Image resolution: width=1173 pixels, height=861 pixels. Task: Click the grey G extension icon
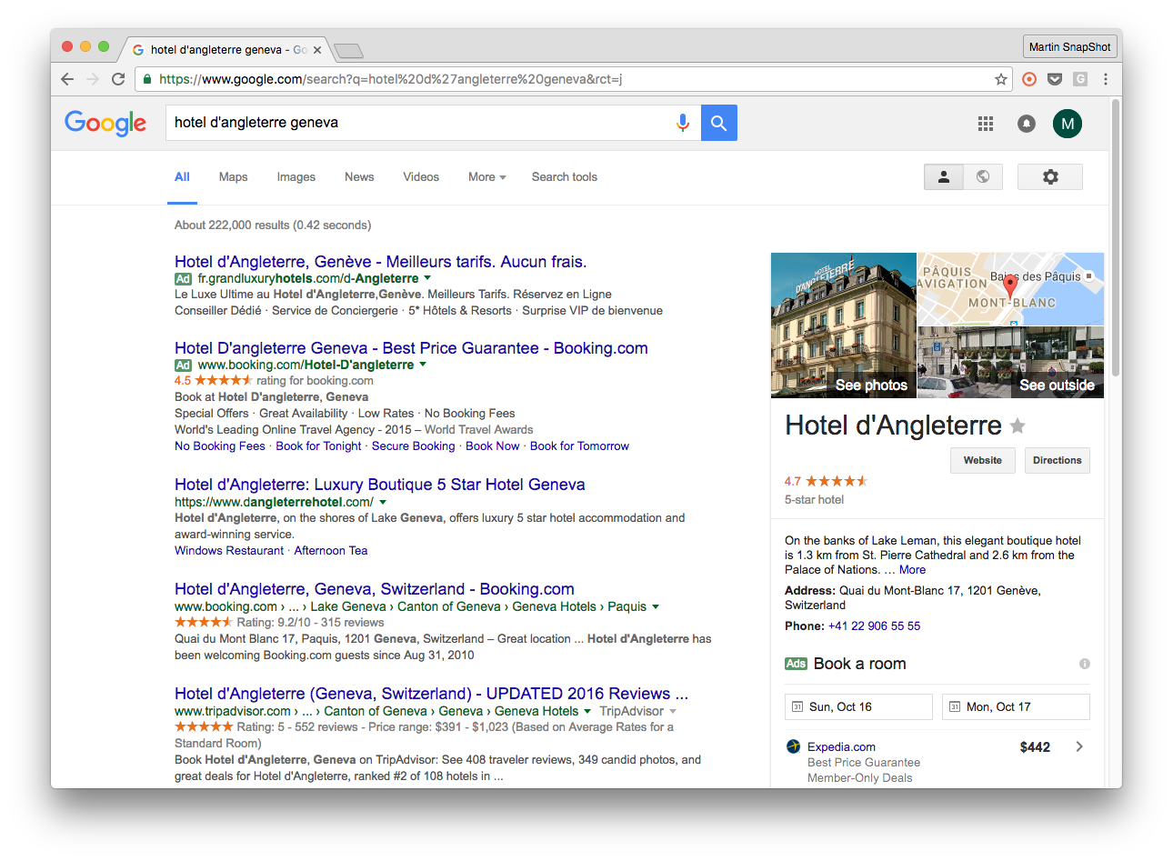[x=1080, y=79]
